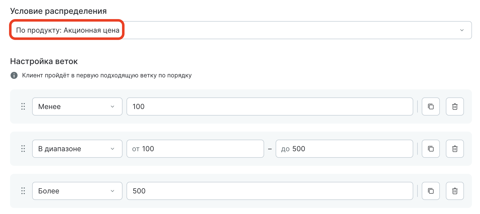The width and height of the screenshot is (480, 214).
Task: Focus the range 'от 100' field
Action: [x=195, y=149]
